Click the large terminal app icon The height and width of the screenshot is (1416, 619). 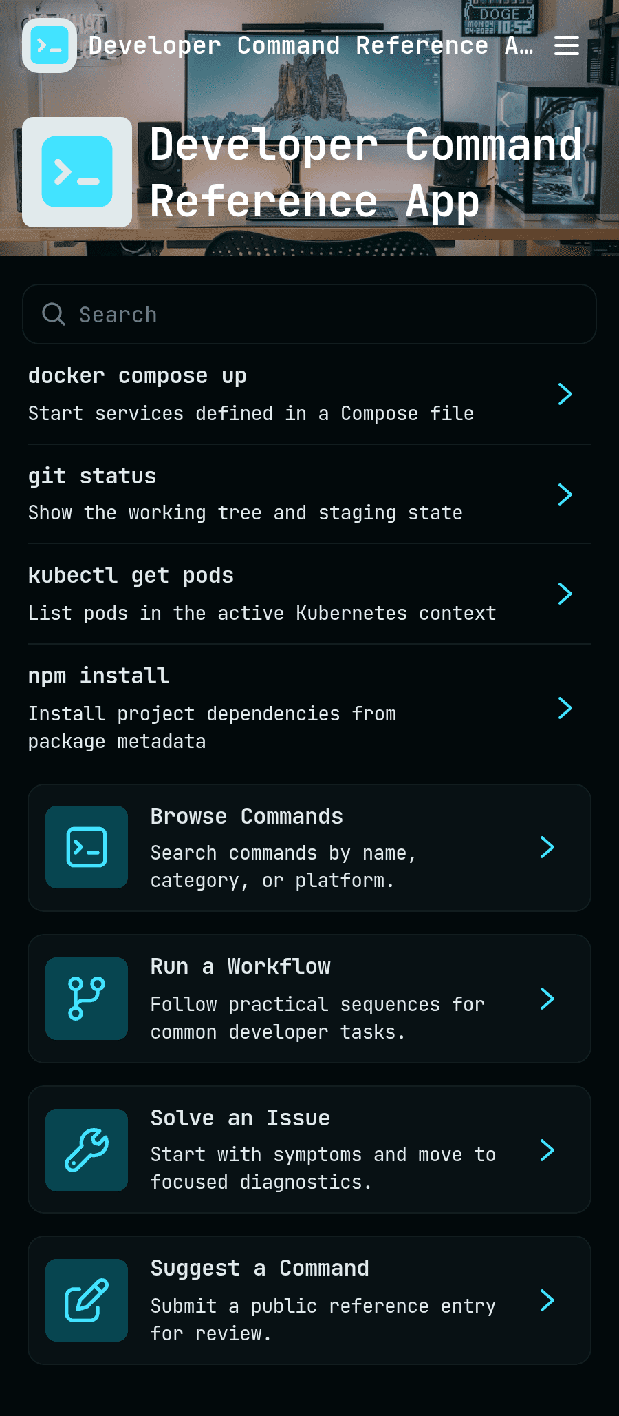(x=77, y=172)
